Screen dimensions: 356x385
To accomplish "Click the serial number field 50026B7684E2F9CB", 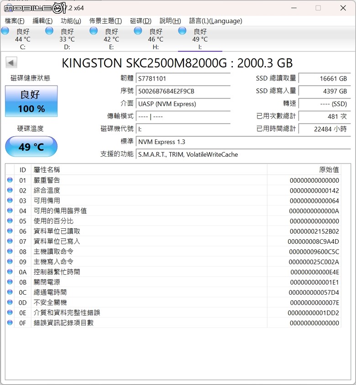I will pyautogui.click(x=183, y=91).
